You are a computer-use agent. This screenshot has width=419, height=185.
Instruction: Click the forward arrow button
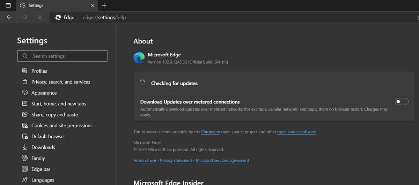coord(24,17)
